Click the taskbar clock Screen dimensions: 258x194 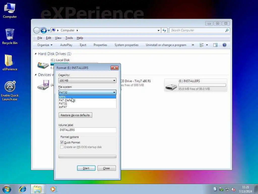[245, 189]
